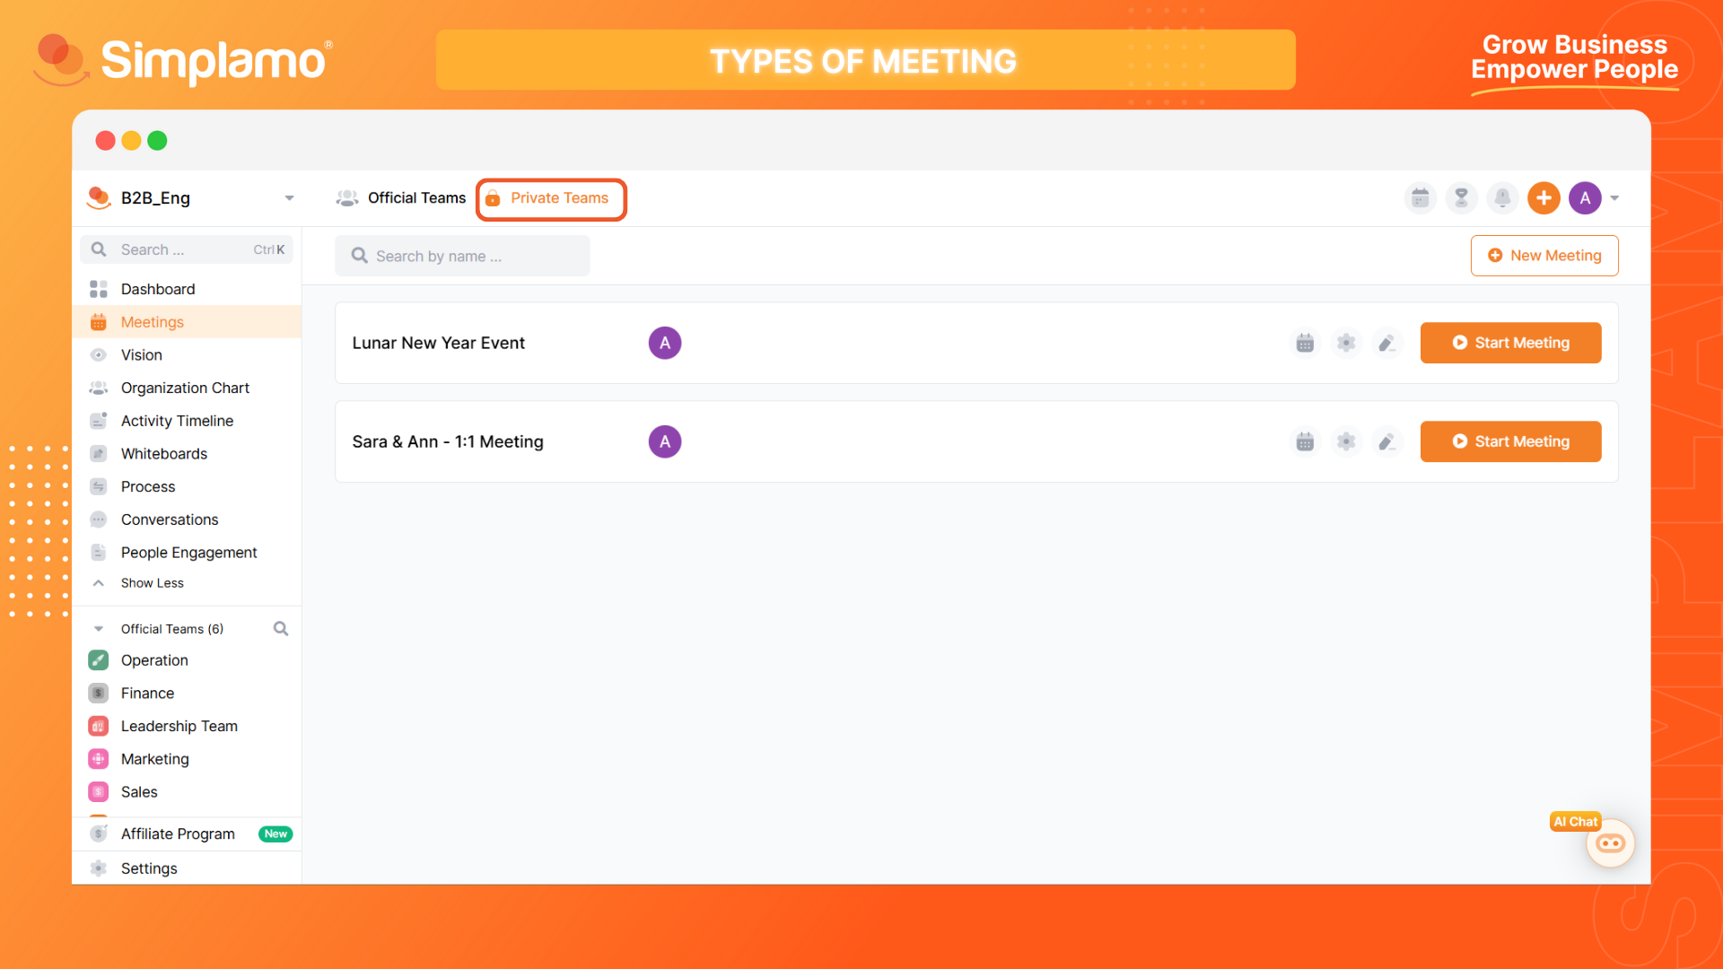Open settings gear for Lunar New Year Event
Viewport: 1723px width, 969px height.
tap(1346, 343)
